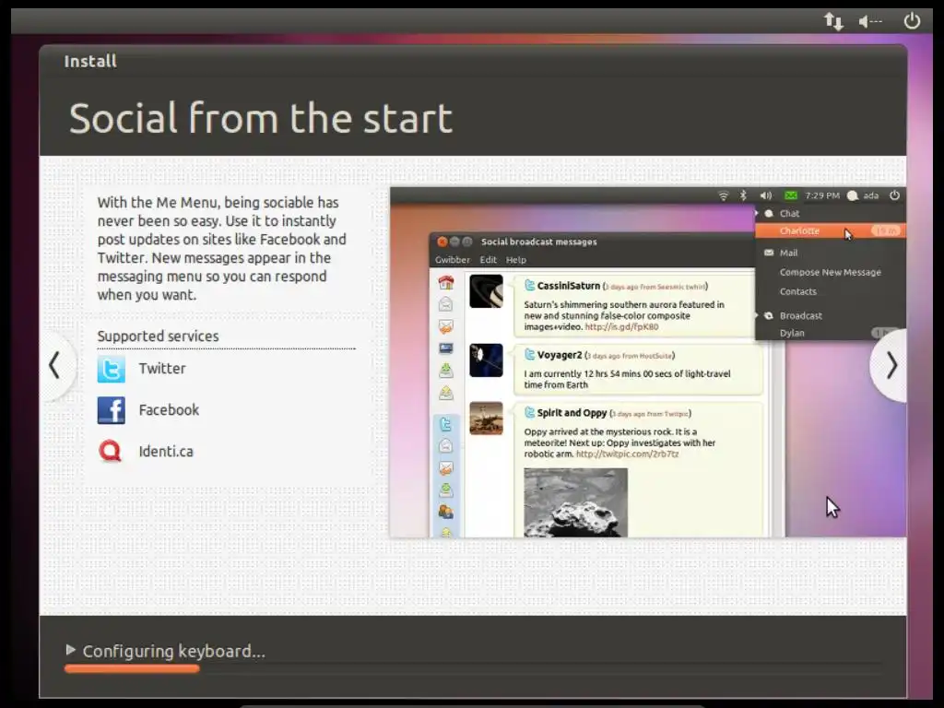
Task: Open the Edit menu in Social broadcast window
Action: pyautogui.click(x=488, y=260)
